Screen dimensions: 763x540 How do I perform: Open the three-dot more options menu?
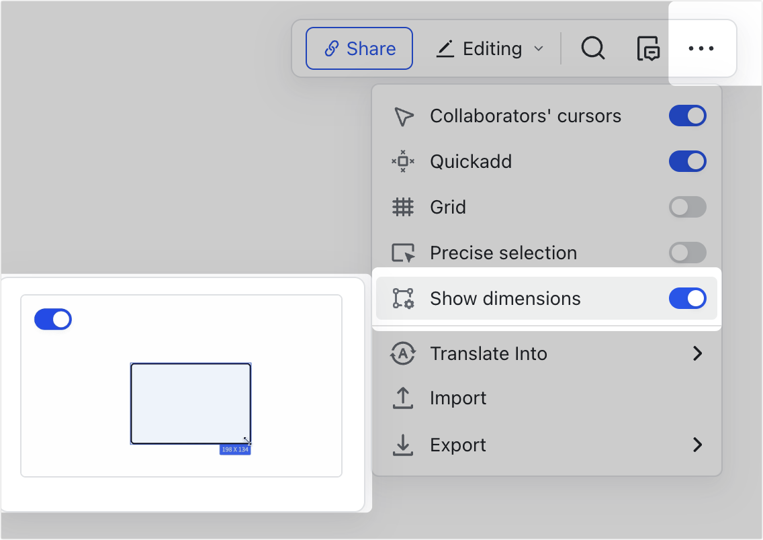coord(701,48)
